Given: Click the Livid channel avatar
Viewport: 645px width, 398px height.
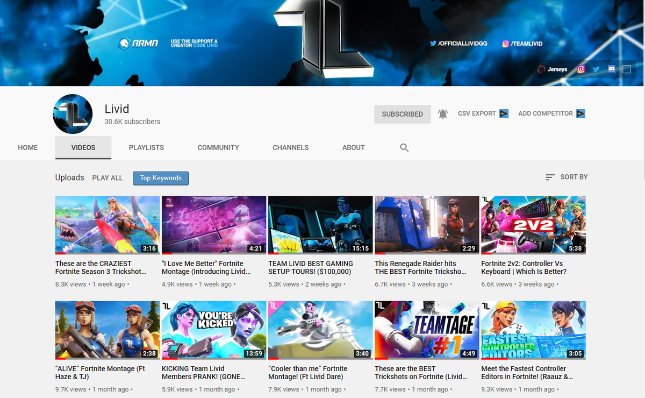Looking at the screenshot, I should pyautogui.click(x=73, y=113).
